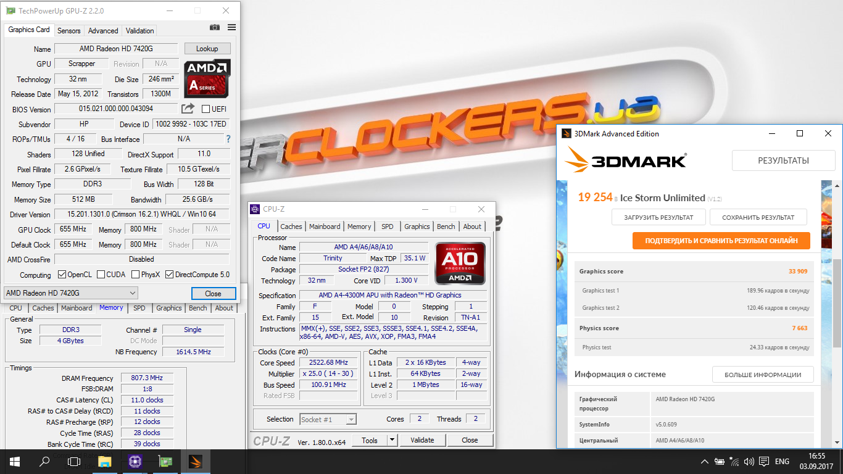Click СОХРАНИТЬ РЕЗУЛЬТАТ button
This screenshot has height=474, width=843.
tap(758, 217)
